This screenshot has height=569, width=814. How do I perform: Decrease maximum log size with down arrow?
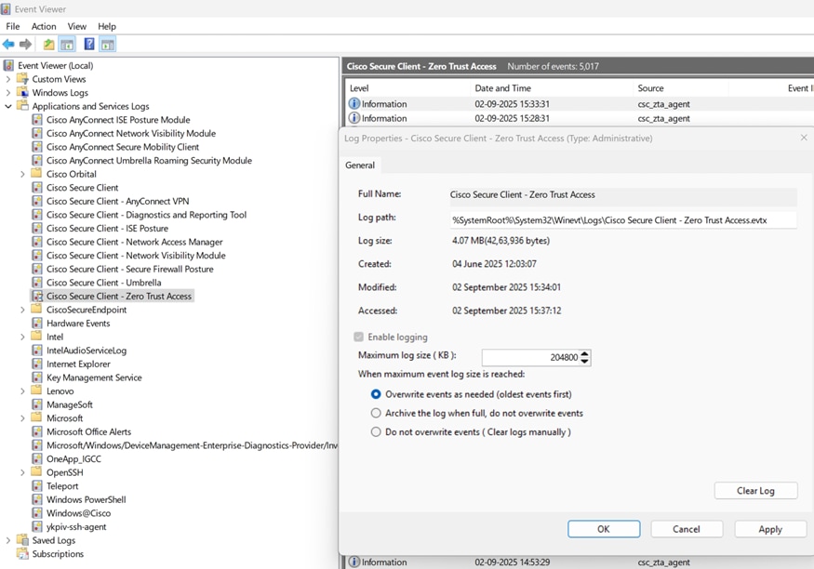point(585,361)
